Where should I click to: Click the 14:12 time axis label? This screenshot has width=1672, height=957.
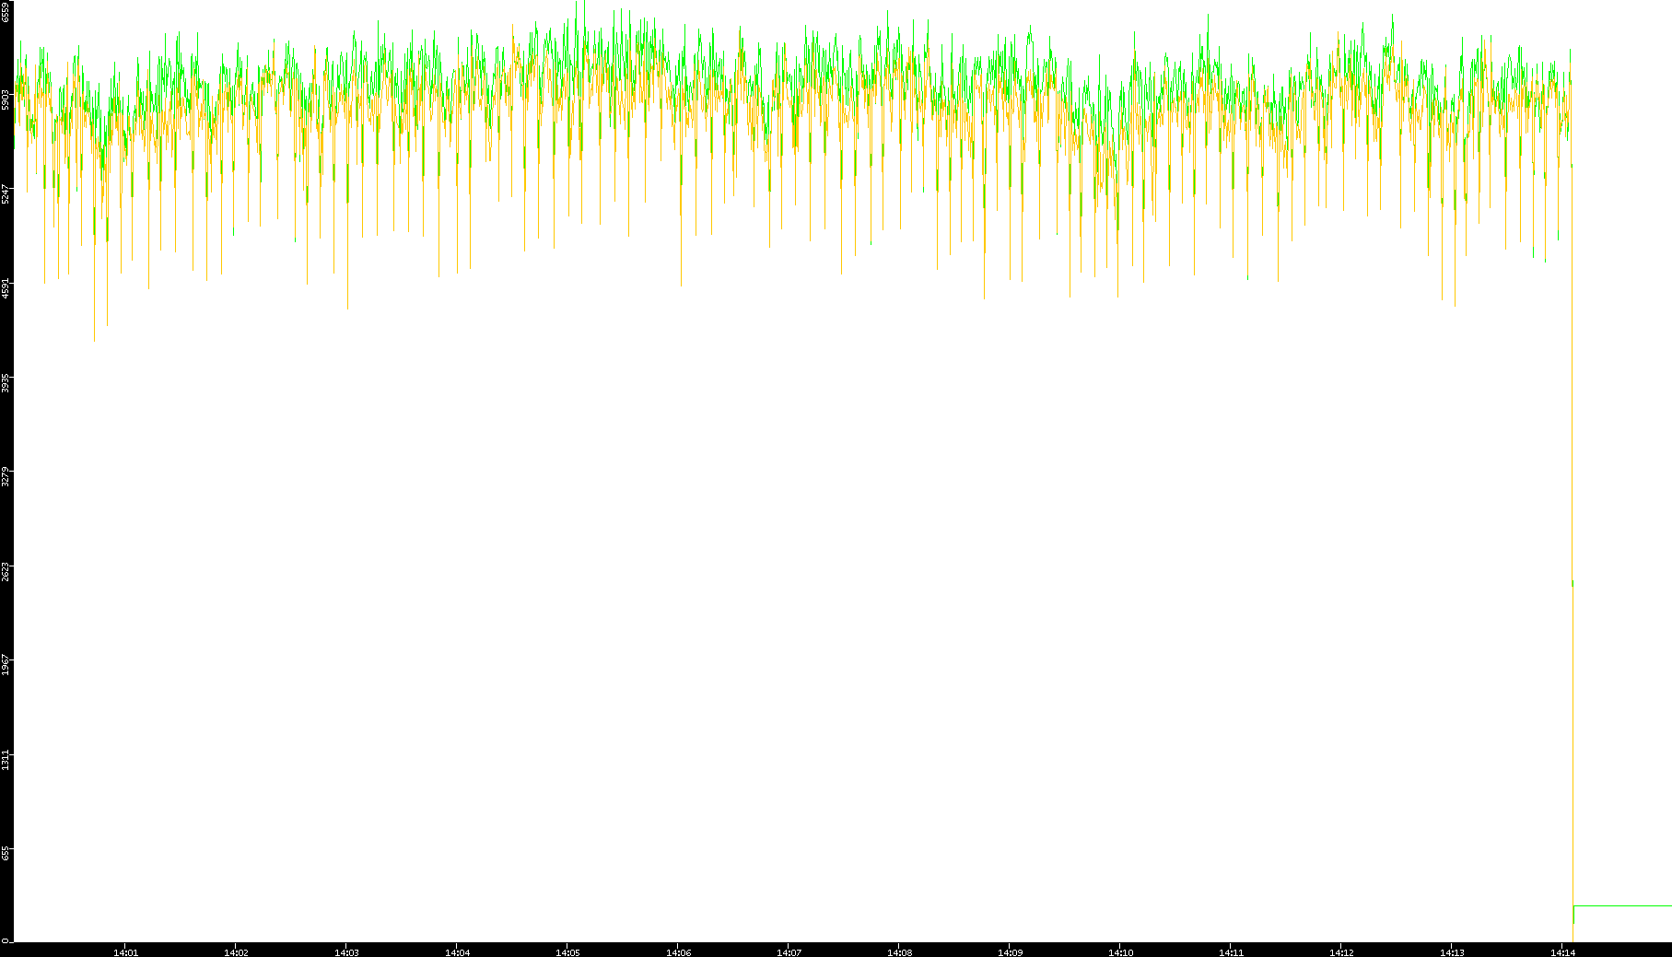1341,952
